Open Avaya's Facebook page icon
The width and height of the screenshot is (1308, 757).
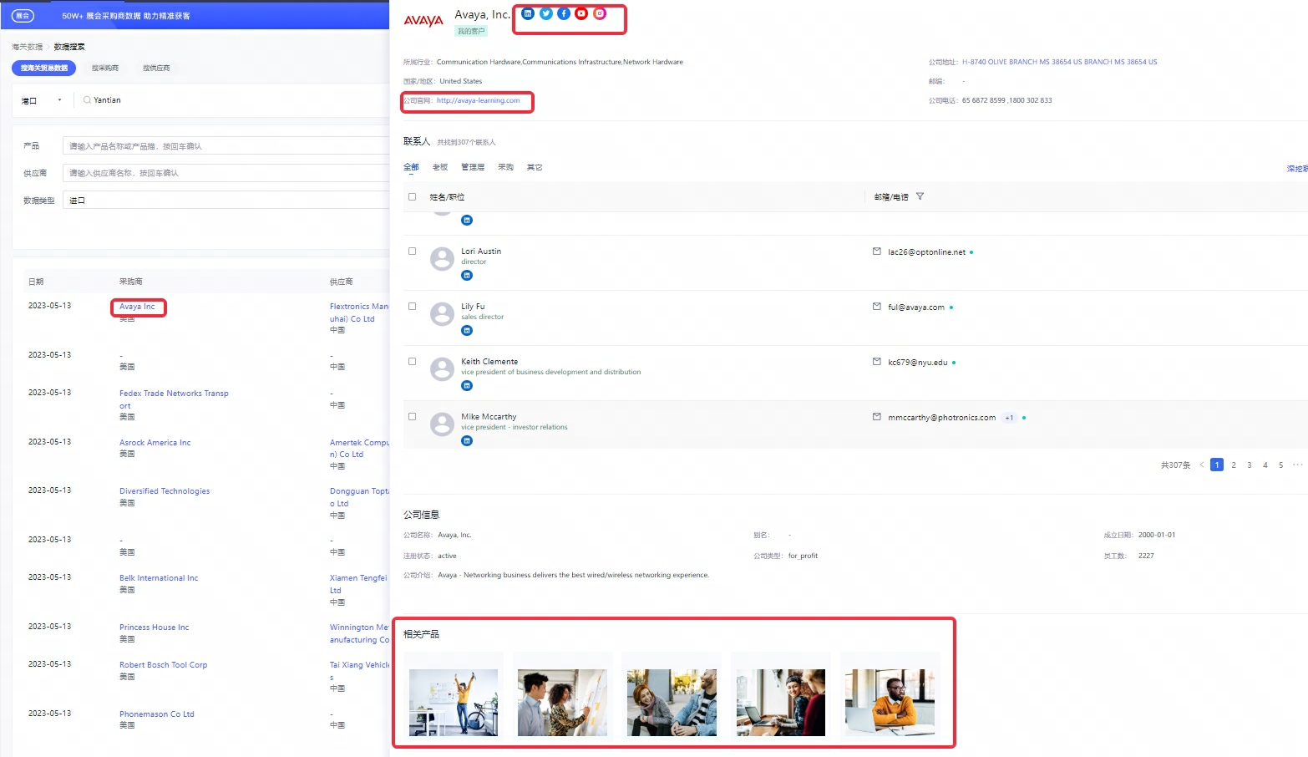564,13
